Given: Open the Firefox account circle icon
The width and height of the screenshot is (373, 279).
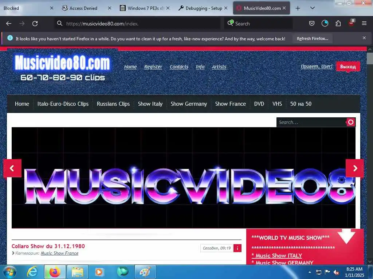Looking at the screenshot, I should click(x=325, y=23).
